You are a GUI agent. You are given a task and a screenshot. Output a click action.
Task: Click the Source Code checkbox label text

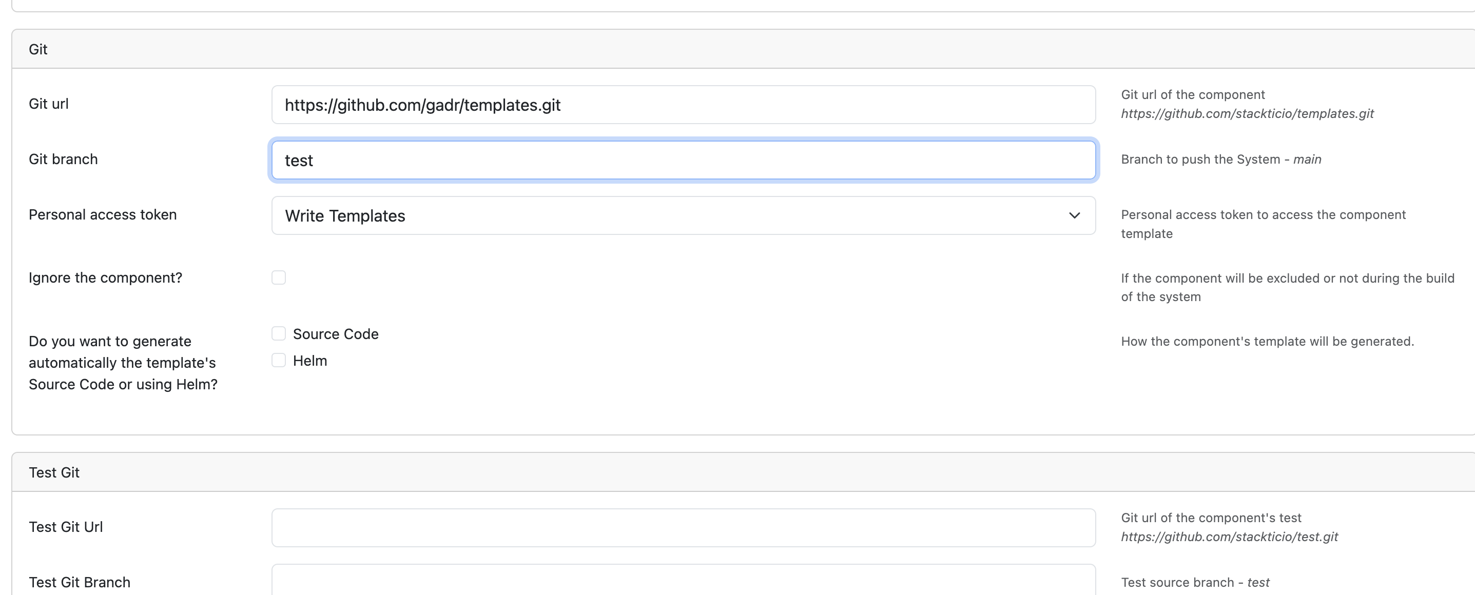pos(336,333)
